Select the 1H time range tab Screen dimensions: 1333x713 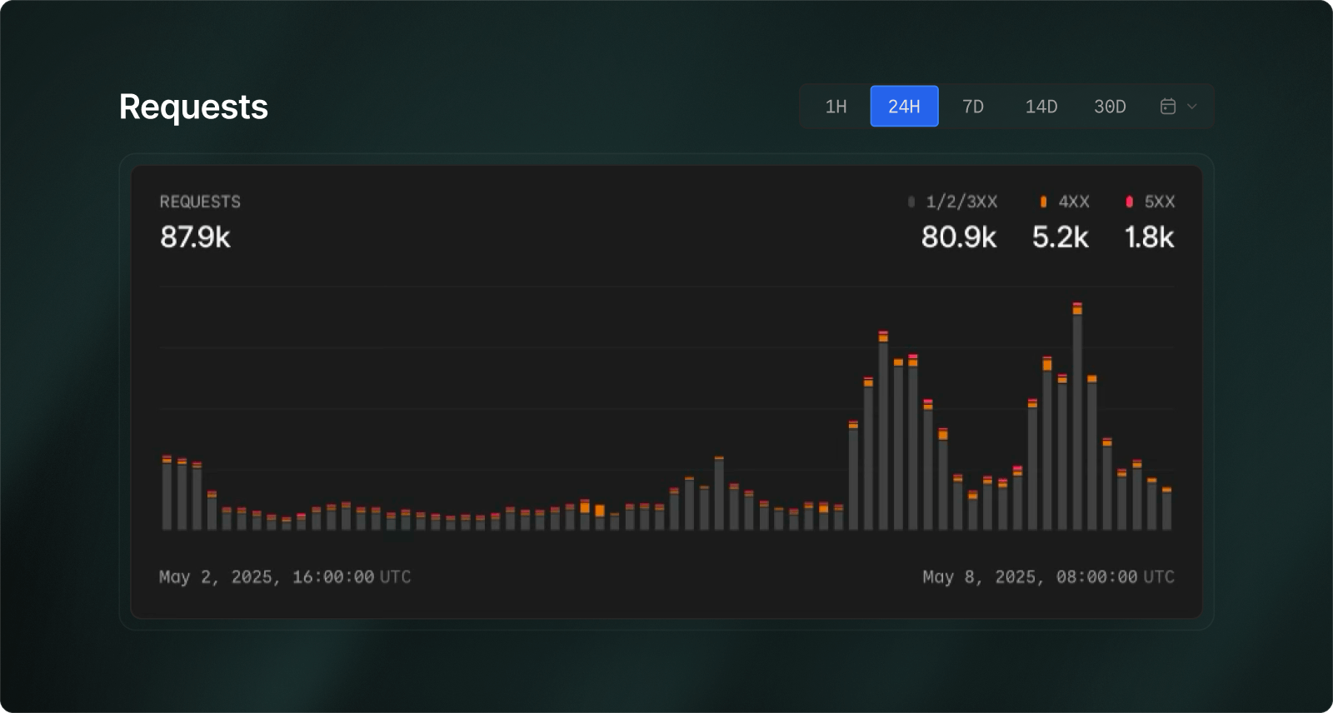(836, 107)
